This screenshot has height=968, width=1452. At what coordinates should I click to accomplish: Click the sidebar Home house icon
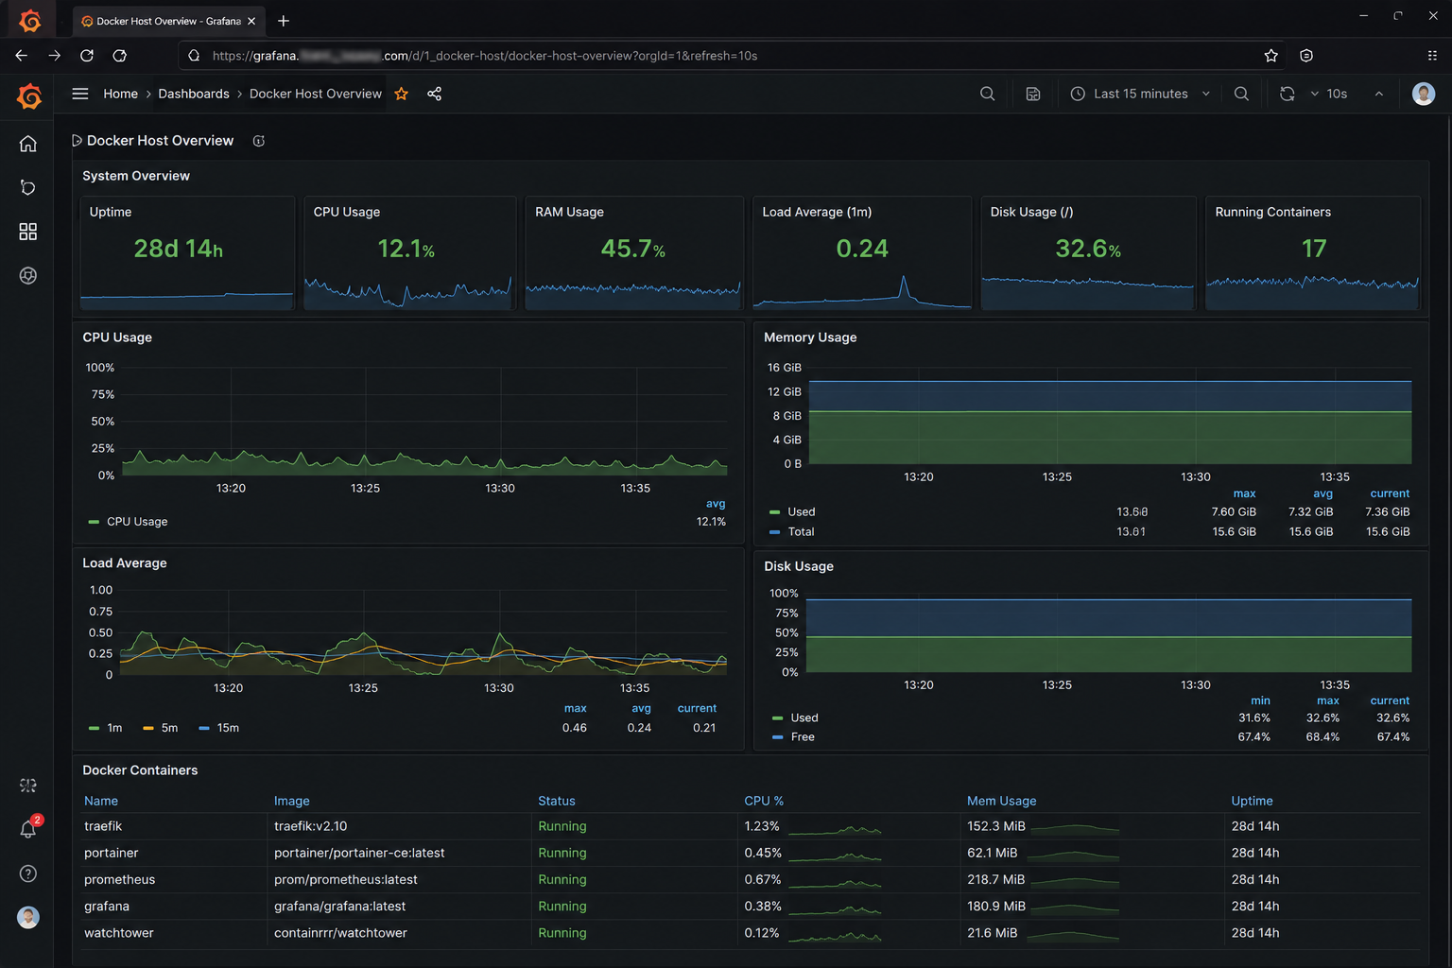point(28,144)
